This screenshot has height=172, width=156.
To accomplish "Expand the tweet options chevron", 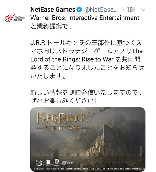I will pos(143,10).
